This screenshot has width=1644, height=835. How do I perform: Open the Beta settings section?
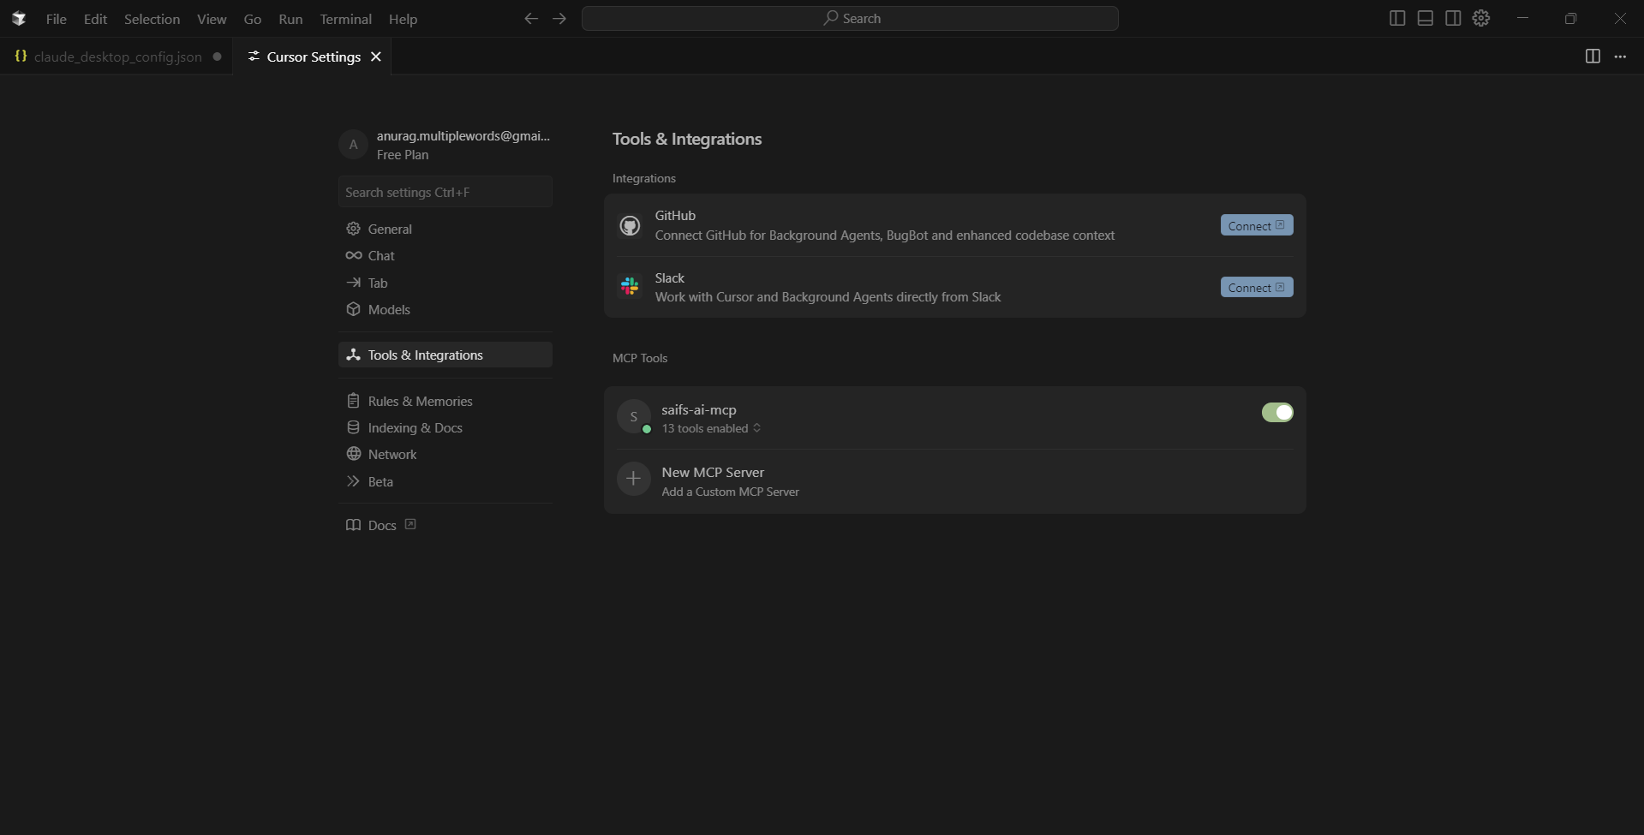[x=445, y=481]
